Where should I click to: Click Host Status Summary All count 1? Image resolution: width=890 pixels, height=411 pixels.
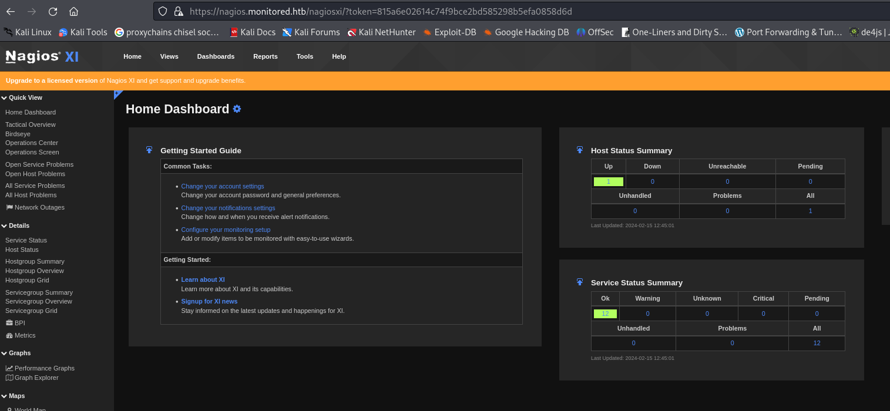[x=810, y=211]
